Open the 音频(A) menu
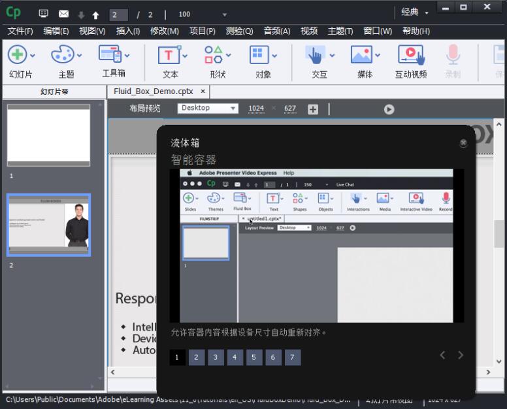The image size is (507, 409). (x=277, y=31)
